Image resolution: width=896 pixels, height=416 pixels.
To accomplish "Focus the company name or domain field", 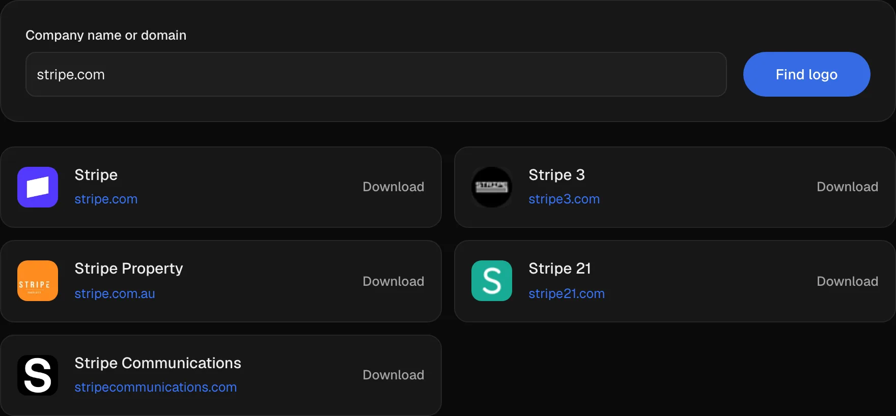I will click(x=376, y=74).
